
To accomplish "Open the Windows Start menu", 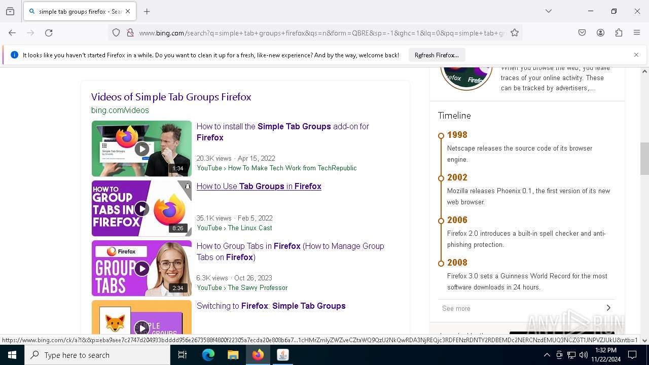I will click(x=12, y=355).
